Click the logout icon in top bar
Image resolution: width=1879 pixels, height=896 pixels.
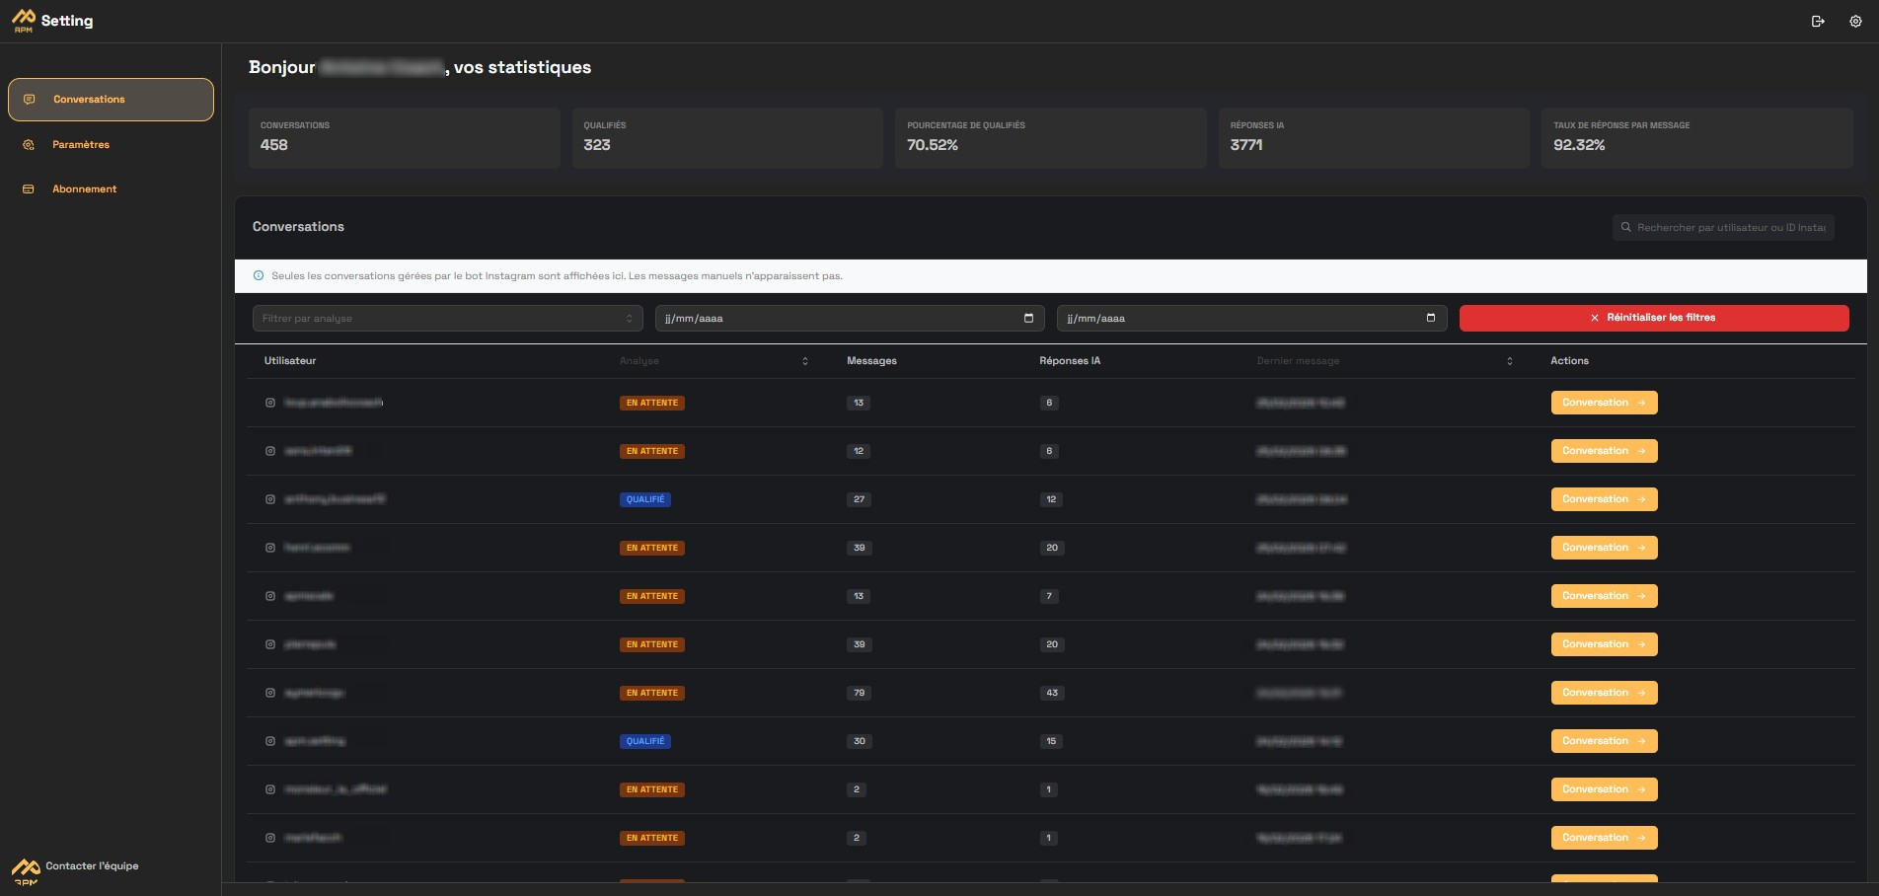coord(1818,21)
